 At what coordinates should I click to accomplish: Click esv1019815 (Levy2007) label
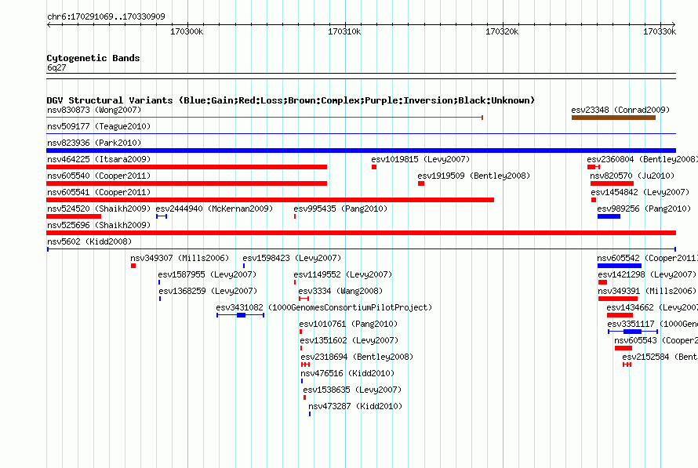tap(420, 159)
